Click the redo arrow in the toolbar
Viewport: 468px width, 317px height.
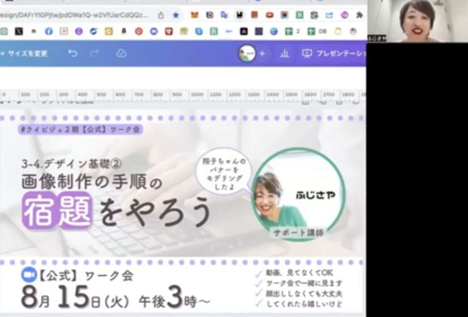(x=95, y=53)
